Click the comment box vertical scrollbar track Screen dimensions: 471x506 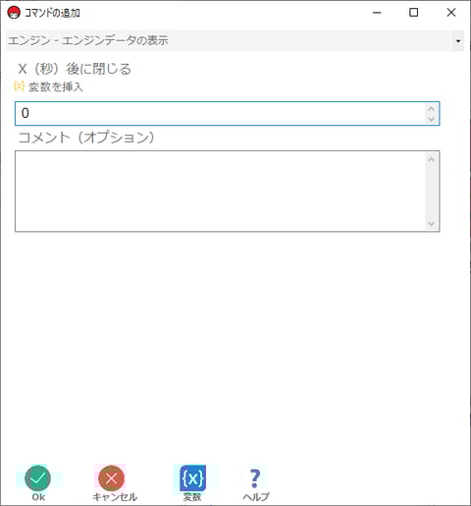431,192
